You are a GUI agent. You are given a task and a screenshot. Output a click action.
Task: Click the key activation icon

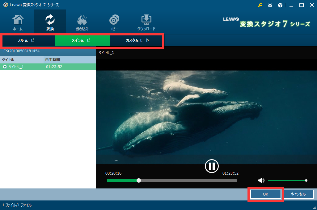point(260,5)
